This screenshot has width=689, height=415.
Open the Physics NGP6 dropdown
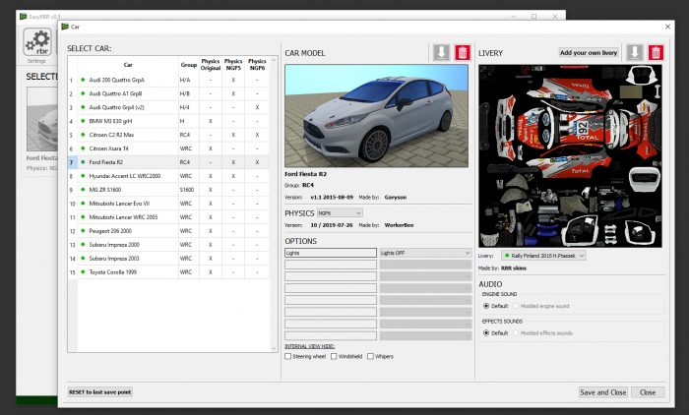pos(340,213)
